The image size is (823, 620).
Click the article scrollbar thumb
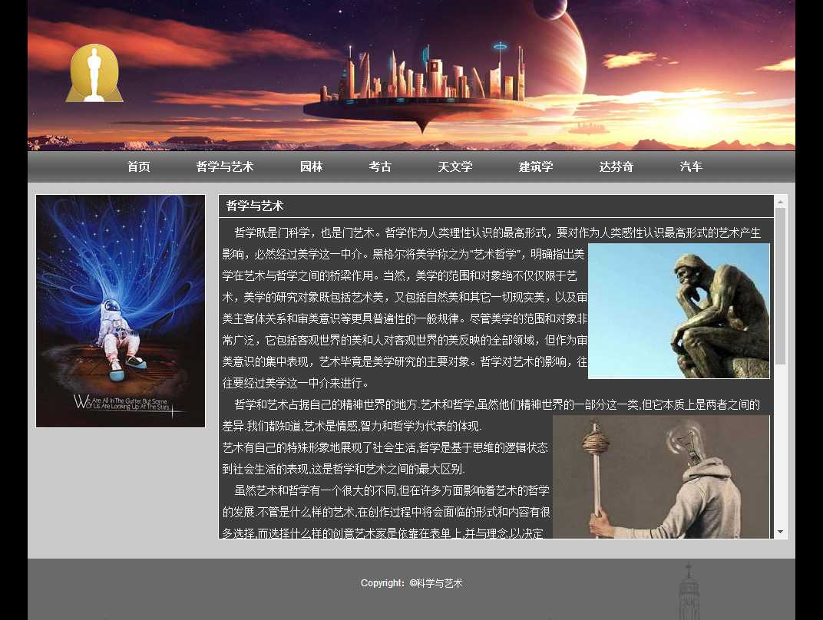click(x=780, y=285)
